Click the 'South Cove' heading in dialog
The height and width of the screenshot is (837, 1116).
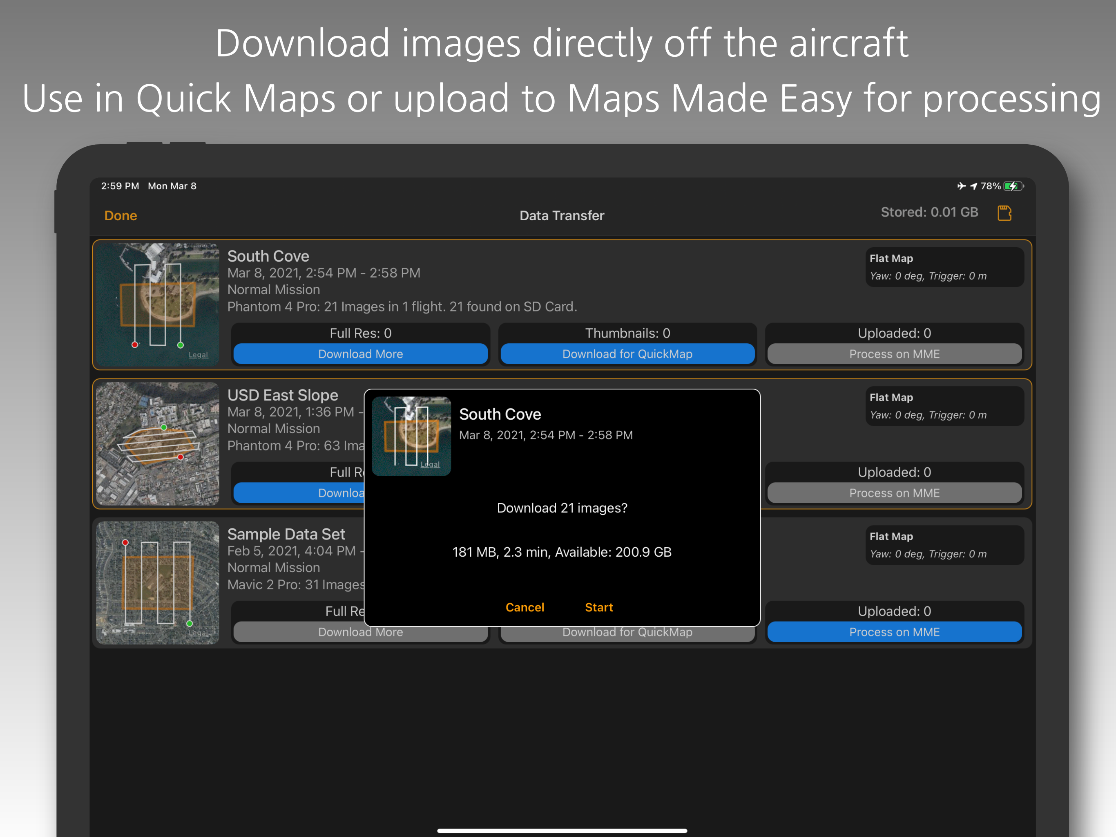coord(500,414)
